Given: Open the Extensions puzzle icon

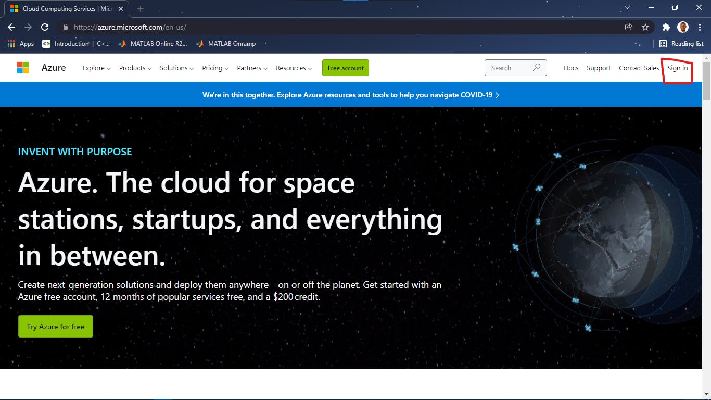Looking at the screenshot, I should pyautogui.click(x=666, y=27).
